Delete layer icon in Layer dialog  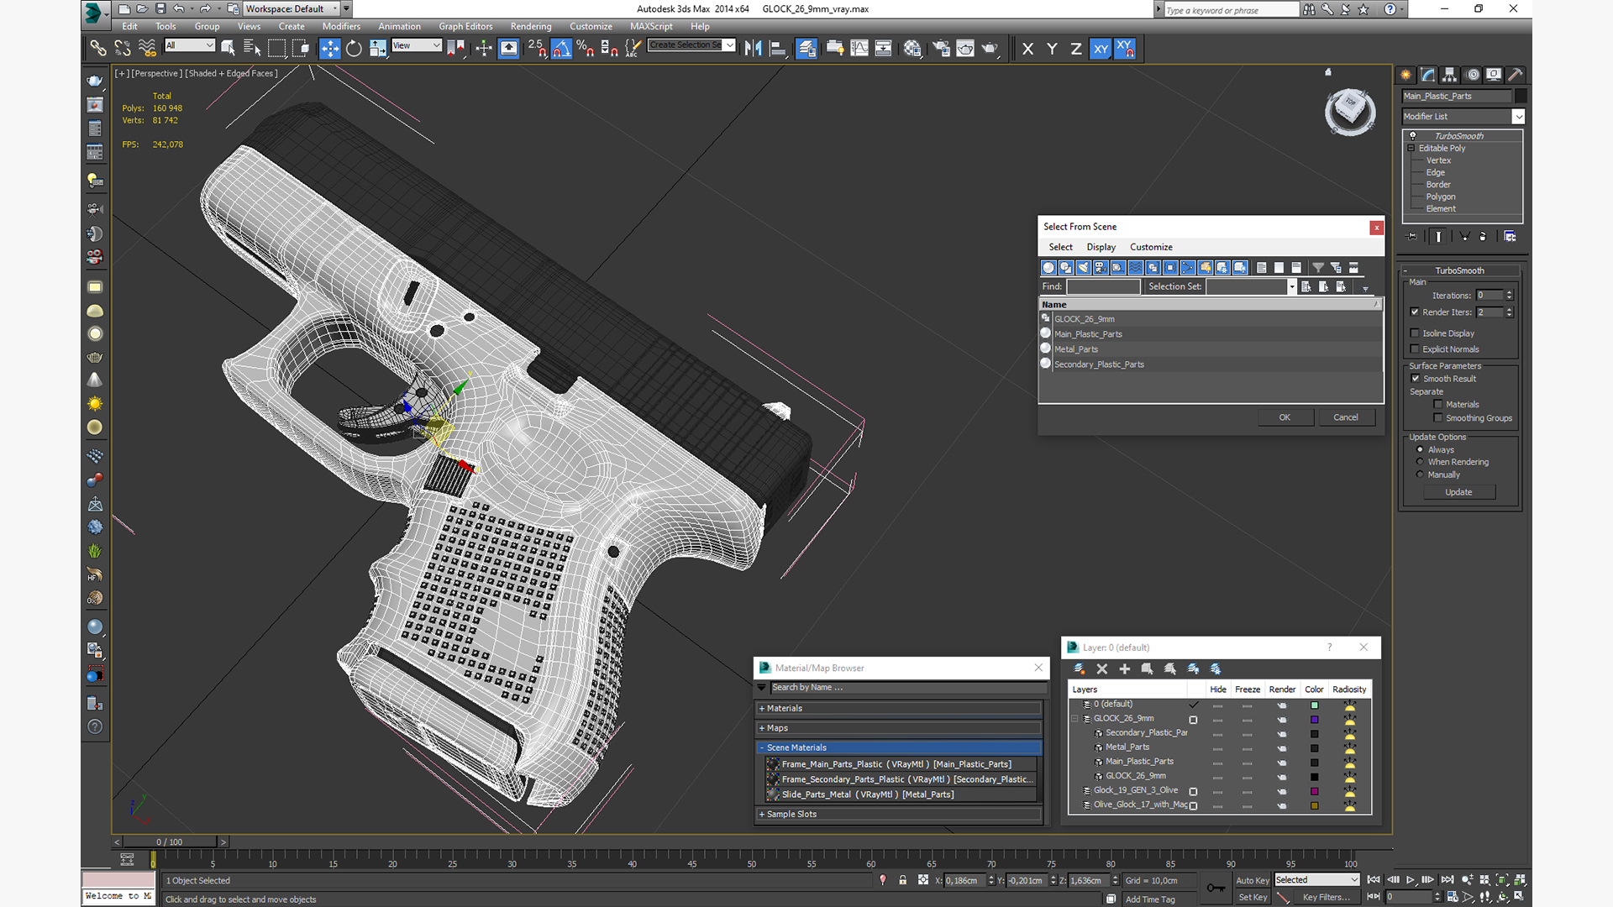(1102, 669)
